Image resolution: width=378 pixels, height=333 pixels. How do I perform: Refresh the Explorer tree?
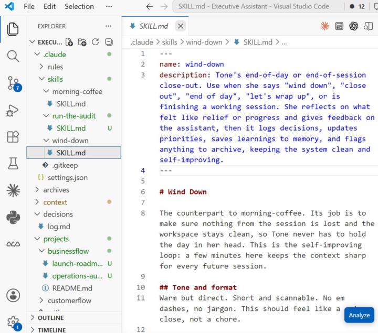[x=96, y=42]
